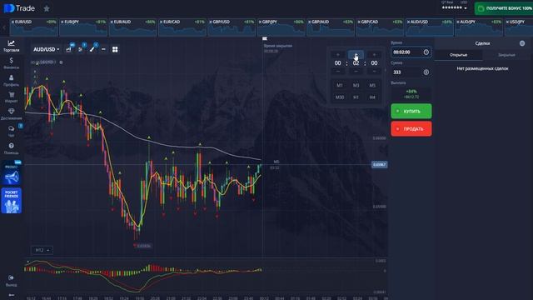Select the H4 expiration preset
Viewport: 533px width, 300px height.
372,97
